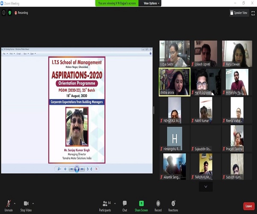Select NEHARIKA M.. video tile
This screenshot has width=257, height=214.
click(175, 110)
